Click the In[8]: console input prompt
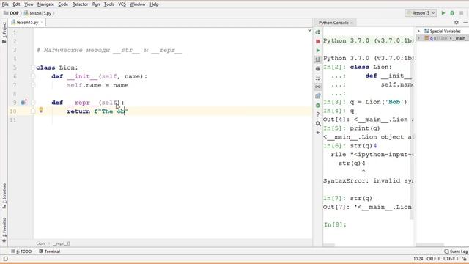The width and height of the screenshot is (469, 264). coord(335,224)
